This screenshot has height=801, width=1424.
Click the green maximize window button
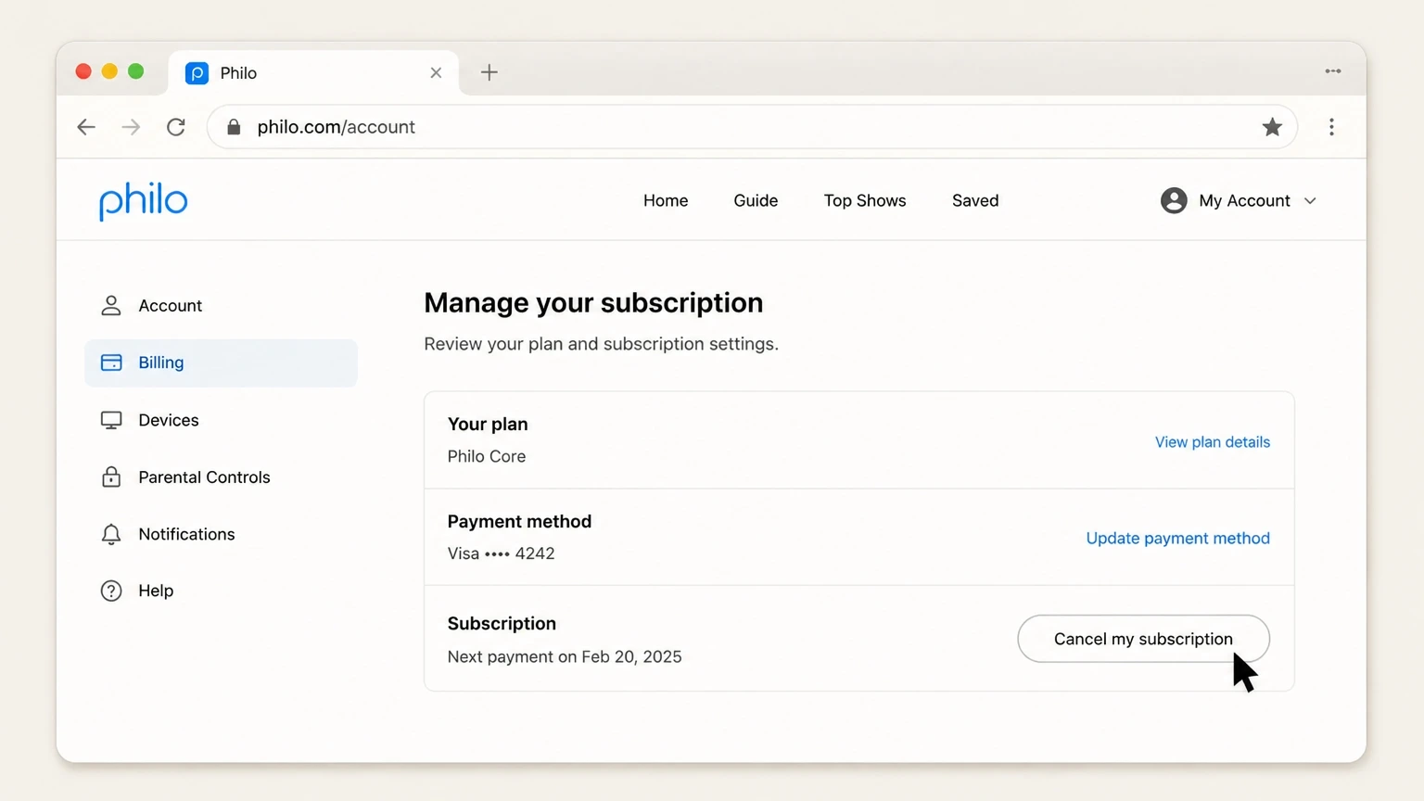point(136,71)
